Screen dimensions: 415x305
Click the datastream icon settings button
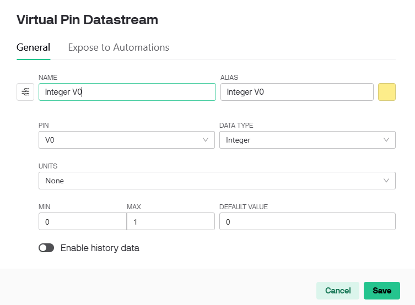point(25,92)
